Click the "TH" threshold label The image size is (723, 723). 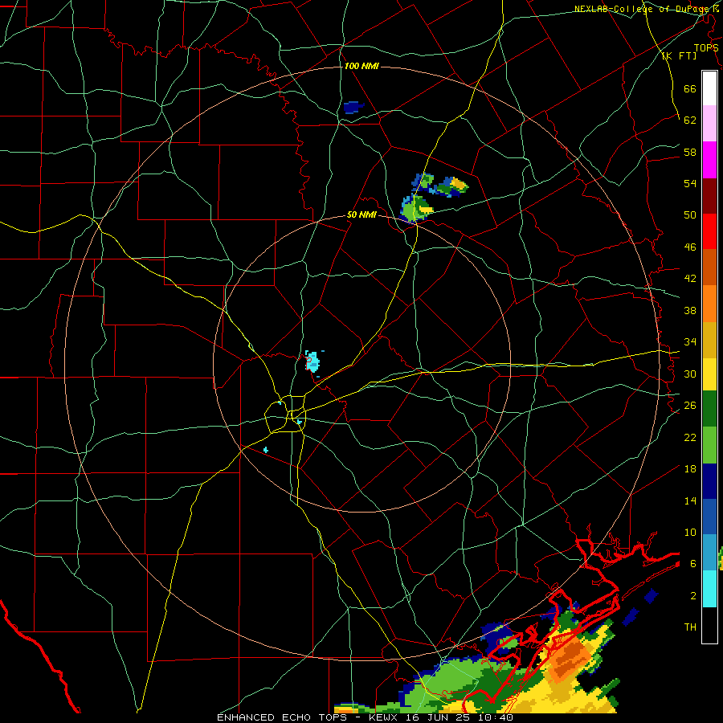690,627
